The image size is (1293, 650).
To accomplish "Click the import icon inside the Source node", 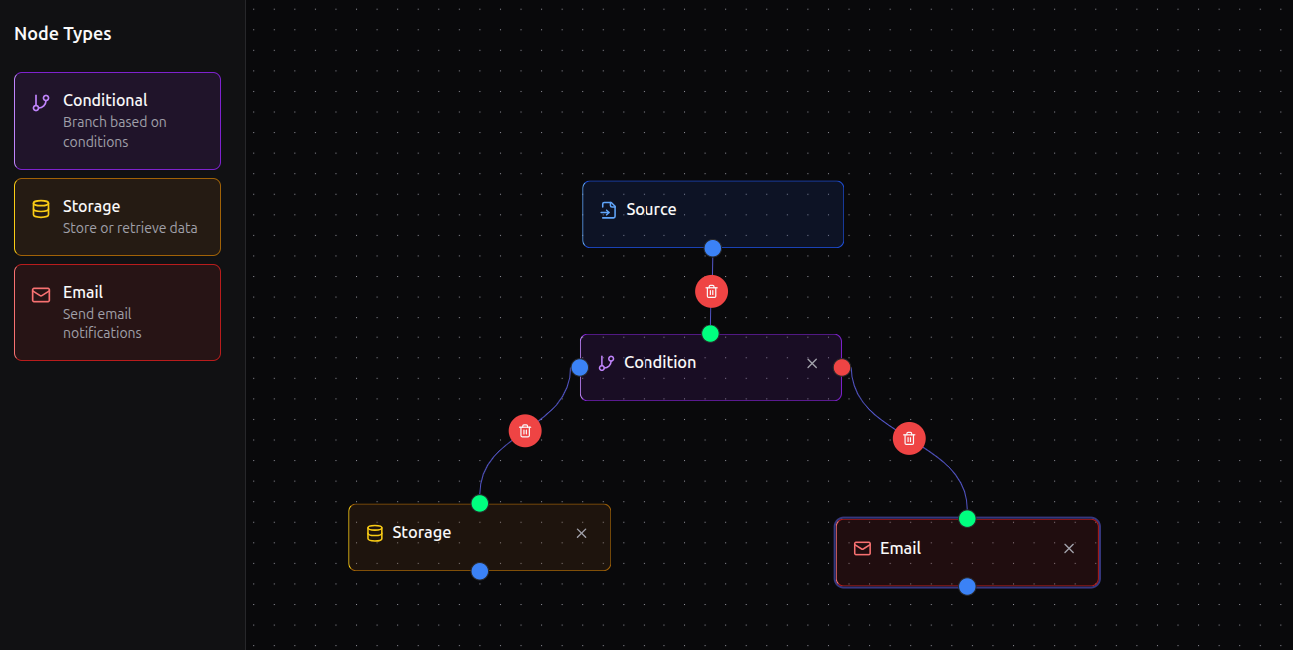I will tap(608, 209).
